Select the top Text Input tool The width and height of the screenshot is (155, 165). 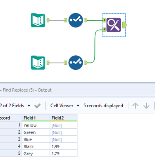[38, 20]
